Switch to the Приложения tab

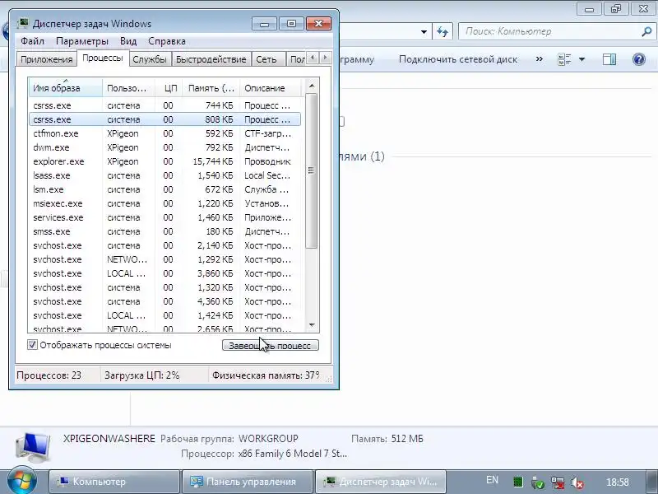[x=47, y=59]
